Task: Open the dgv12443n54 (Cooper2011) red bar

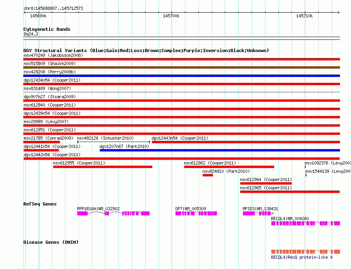Action: coord(246,142)
